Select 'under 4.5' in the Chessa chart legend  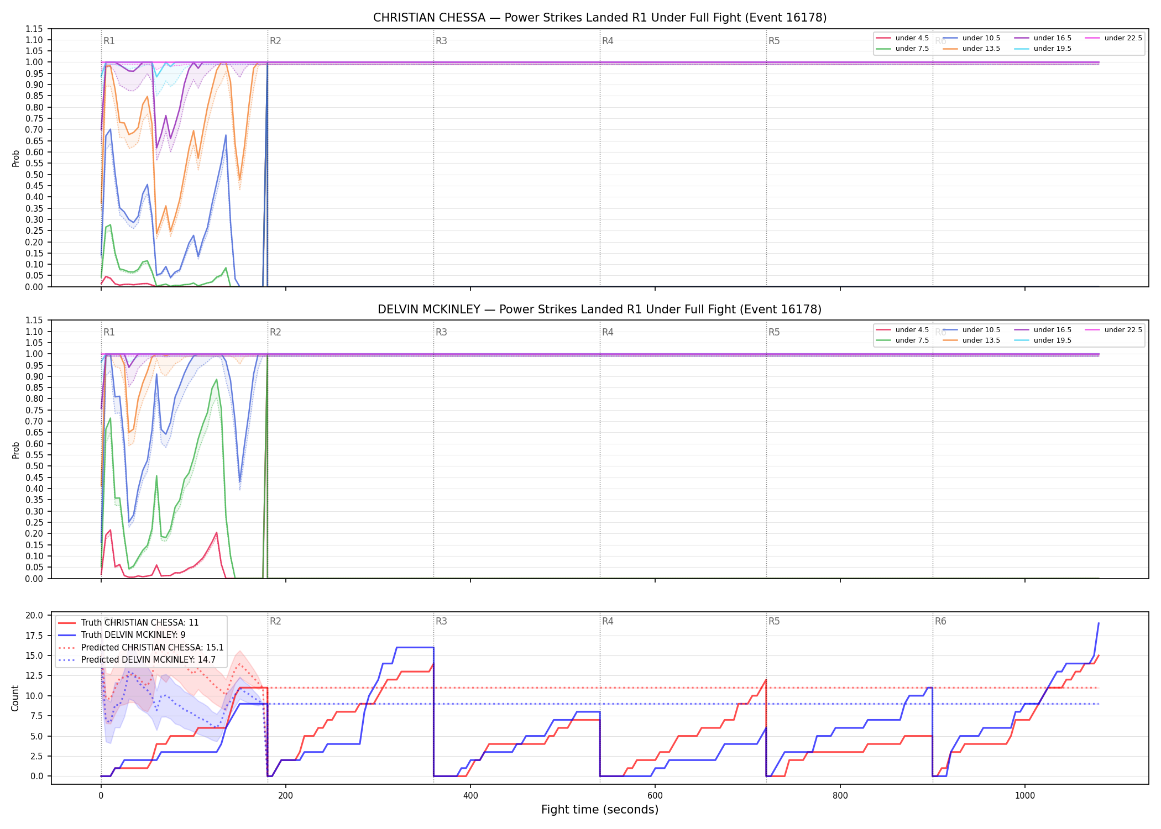(x=902, y=38)
